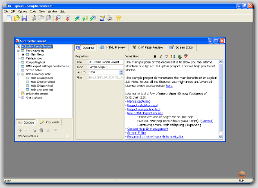
Task: Open the text color picker icon
Action: (x=173, y=56)
